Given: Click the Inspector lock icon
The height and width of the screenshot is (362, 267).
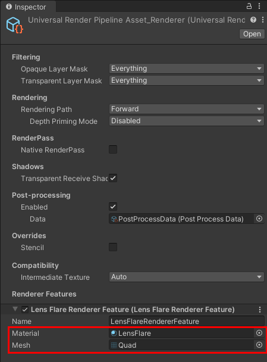Looking at the screenshot, I should [x=249, y=6].
